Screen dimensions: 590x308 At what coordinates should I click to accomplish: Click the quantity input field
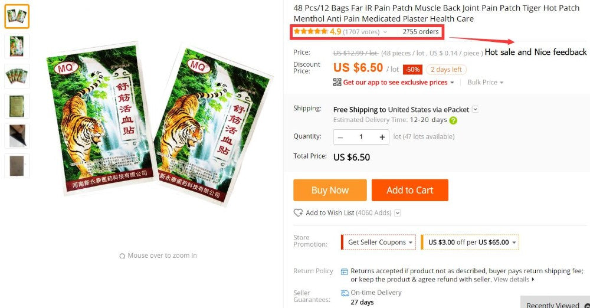[x=361, y=137]
